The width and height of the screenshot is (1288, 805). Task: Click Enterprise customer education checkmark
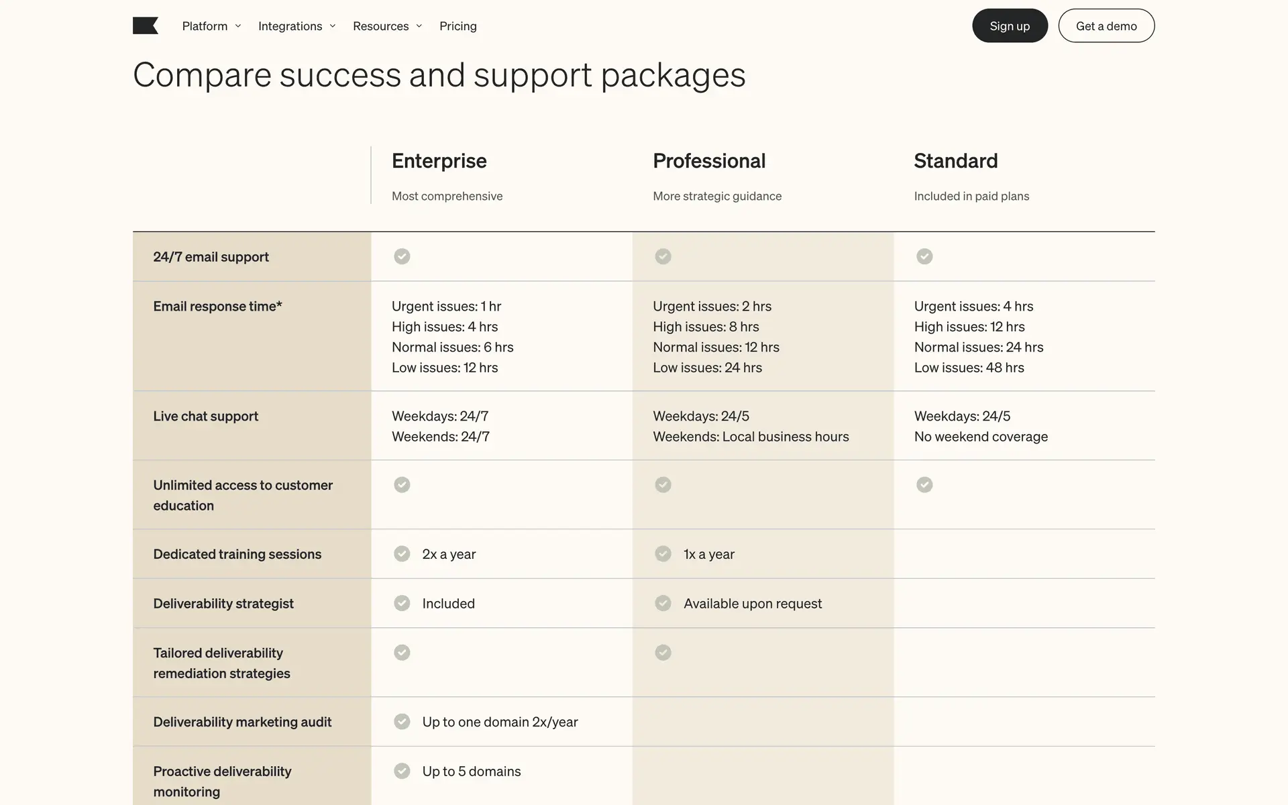[402, 484]
